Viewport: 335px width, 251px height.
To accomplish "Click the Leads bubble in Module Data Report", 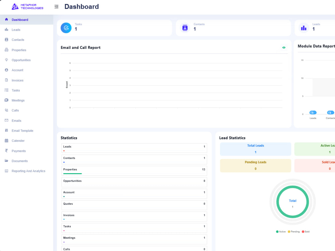I will [x=313, y=112].
